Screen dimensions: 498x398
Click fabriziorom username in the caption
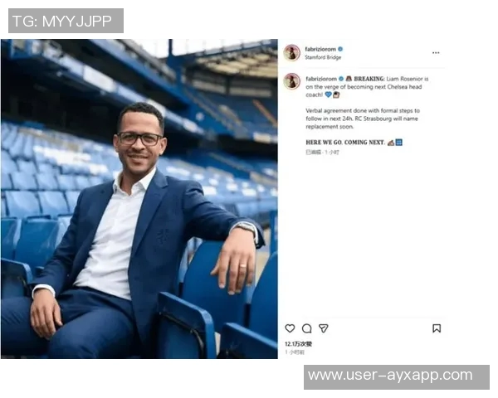click(x=321, y=79)
